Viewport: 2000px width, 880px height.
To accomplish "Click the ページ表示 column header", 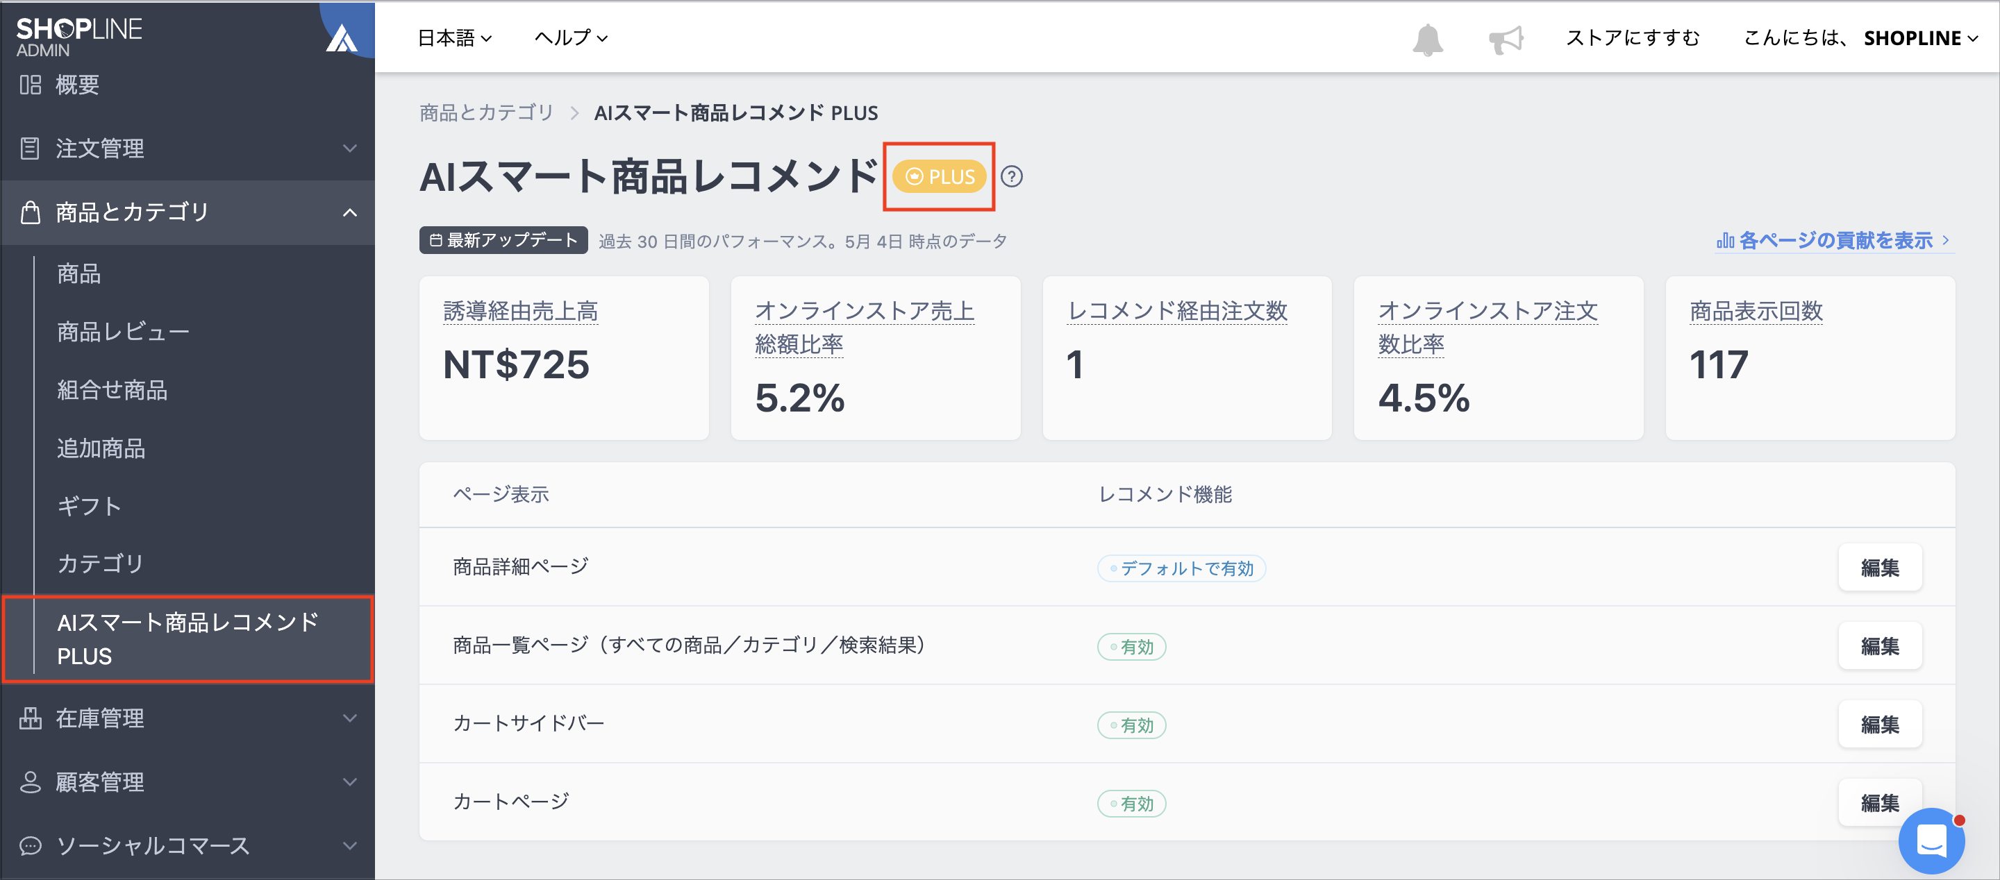I will (501, 495).
